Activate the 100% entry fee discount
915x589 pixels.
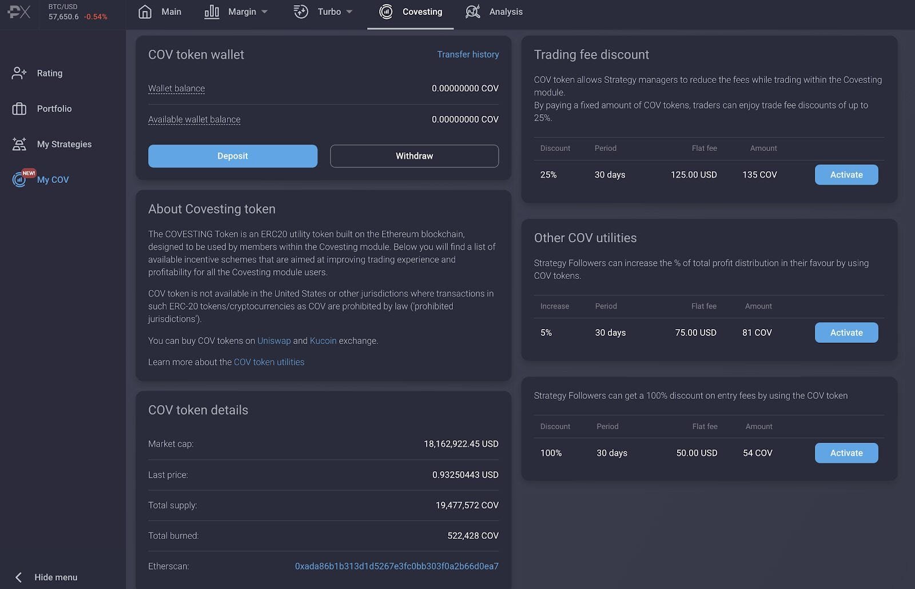tap(846, 453)
